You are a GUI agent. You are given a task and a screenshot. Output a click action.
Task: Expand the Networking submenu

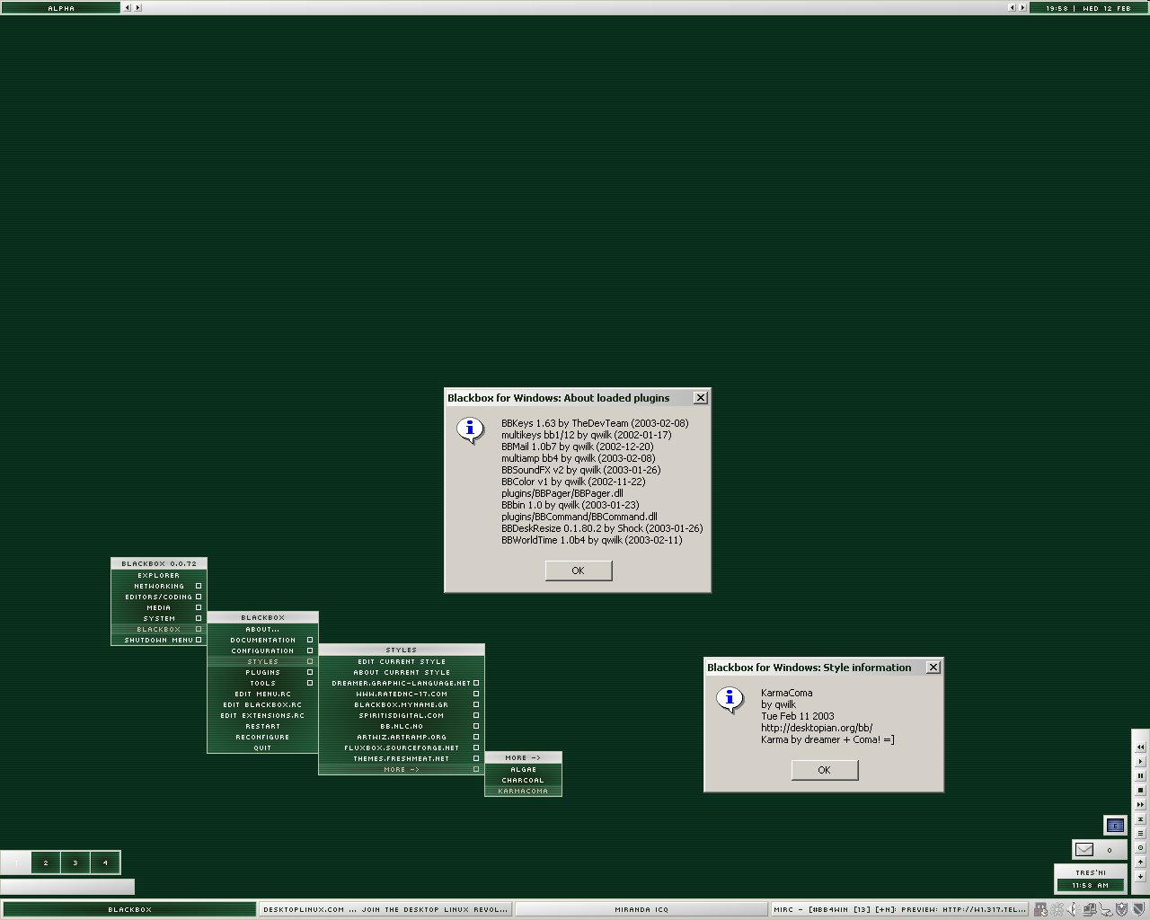[x=159, y=586]
